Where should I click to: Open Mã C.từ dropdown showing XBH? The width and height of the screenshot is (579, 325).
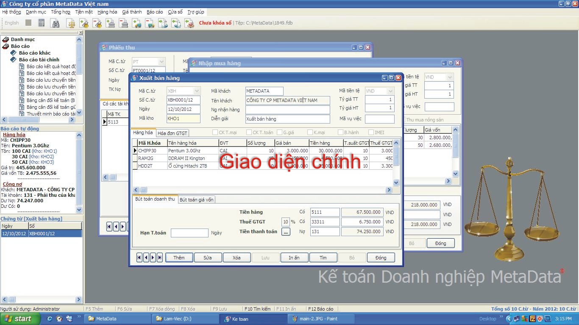point(197,91)
